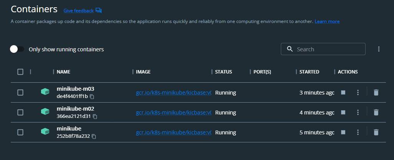Open more actions menu for minikube-m03
This screenshot has height=160, width=394.
pyautogui.click(x=358, y=93)
